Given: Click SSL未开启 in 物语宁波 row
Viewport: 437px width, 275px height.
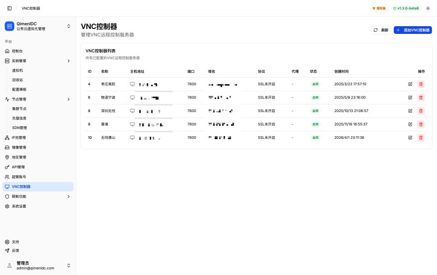Looking at the screenshot, I should [267, 97].
